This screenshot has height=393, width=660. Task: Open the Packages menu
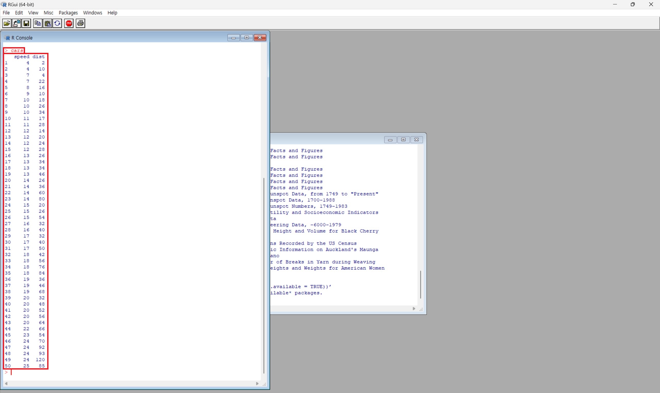68,13
